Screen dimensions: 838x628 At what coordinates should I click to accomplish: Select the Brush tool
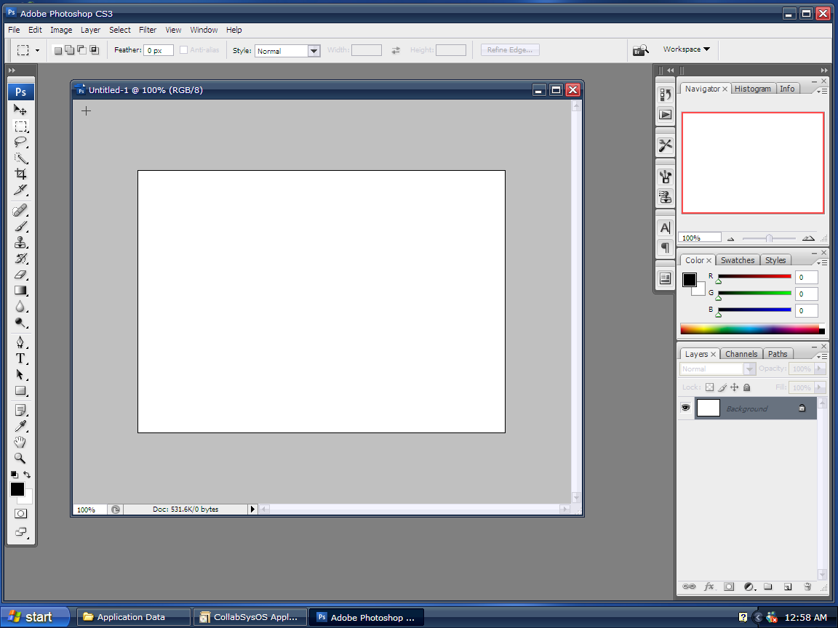[20, 226]
